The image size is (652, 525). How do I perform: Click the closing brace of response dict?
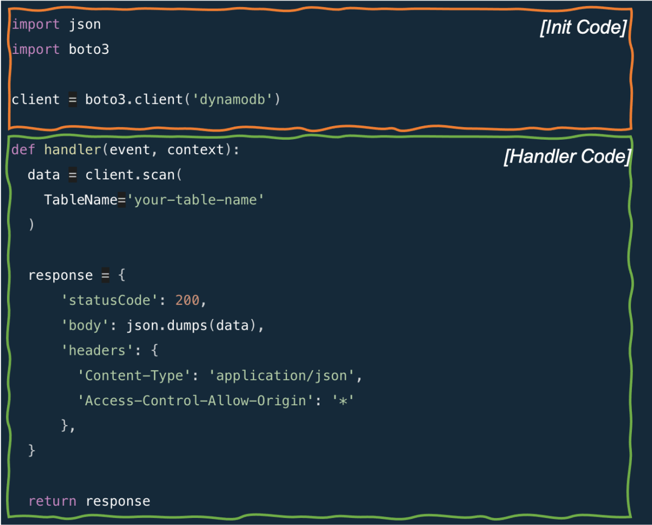(x=32, y=451)
